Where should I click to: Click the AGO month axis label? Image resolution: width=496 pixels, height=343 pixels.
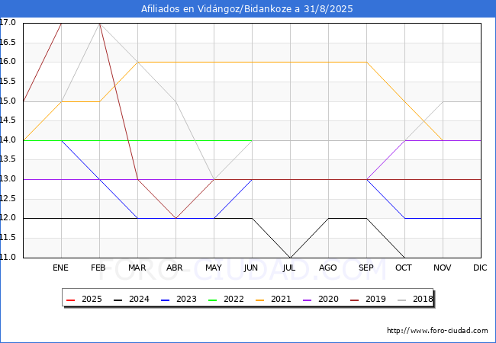pyautogui.click(x=327, y=268)
